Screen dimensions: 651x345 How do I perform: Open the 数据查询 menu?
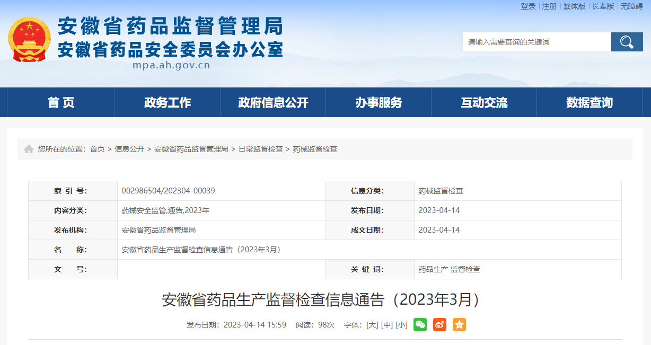589,102
